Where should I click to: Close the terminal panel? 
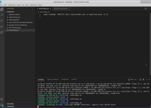[x=149, y=80]
